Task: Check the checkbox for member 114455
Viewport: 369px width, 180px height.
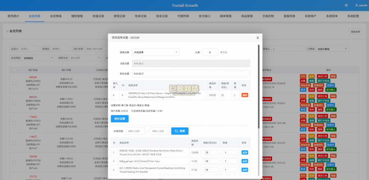Action: pyautogui.click(x=14, y=123)
